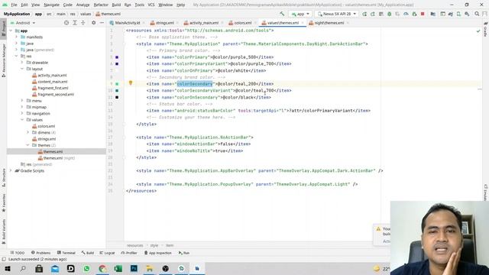This screenshot has width=489, height=275.
Task: Open Project panel settings gear
Action: pos(93,23)
